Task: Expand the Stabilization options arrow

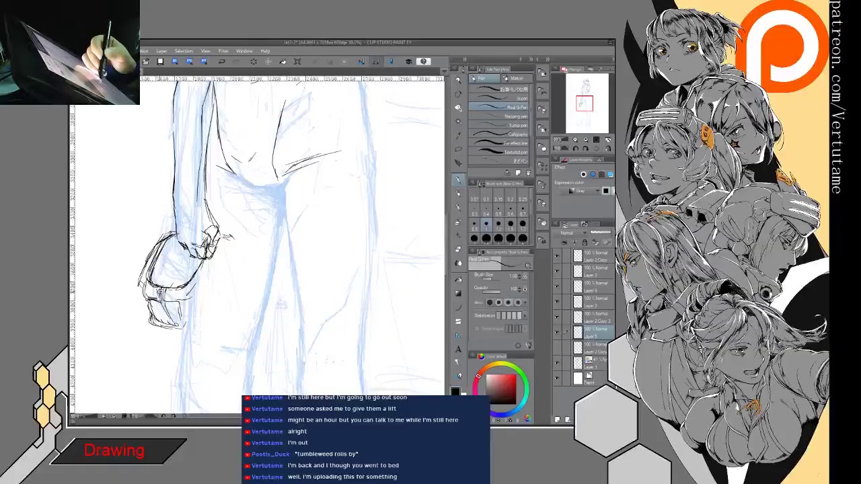Action: point(525,316)
